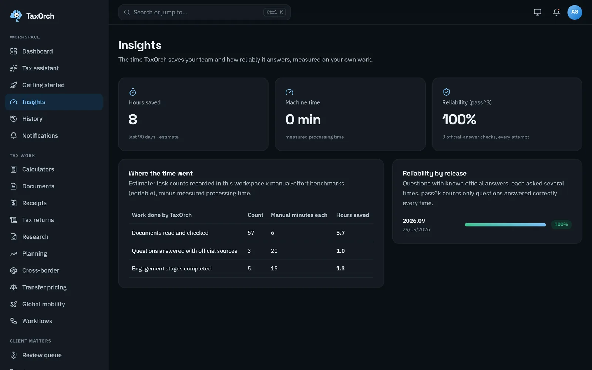The image size is (592, 370).
Task: Open the Review queue link
Action: (x=54, y=355)
